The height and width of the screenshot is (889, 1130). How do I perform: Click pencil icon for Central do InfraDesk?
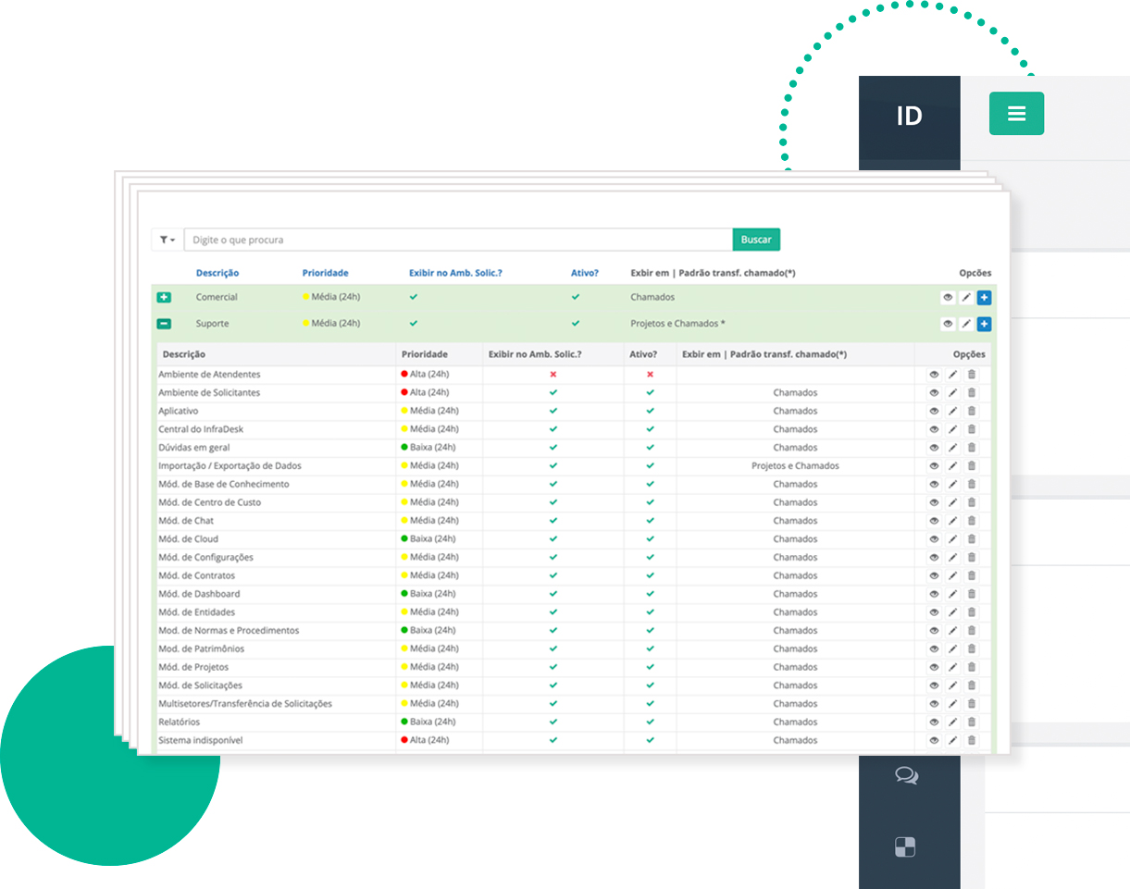pos(952,429)
